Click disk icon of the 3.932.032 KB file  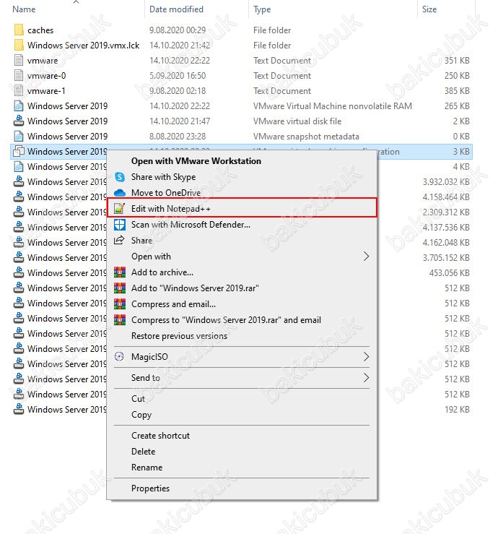click(x=19, y=181)
